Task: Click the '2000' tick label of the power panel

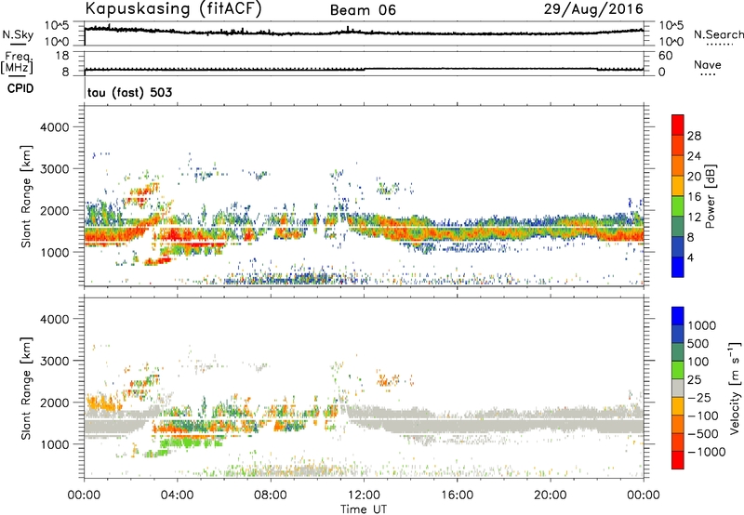Action: [54, 210]
